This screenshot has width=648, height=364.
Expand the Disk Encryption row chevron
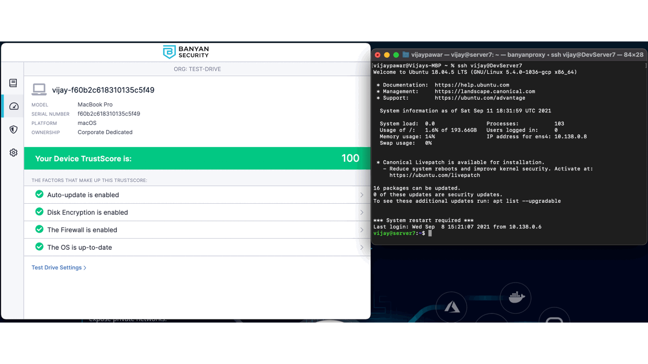pos(361,212)
